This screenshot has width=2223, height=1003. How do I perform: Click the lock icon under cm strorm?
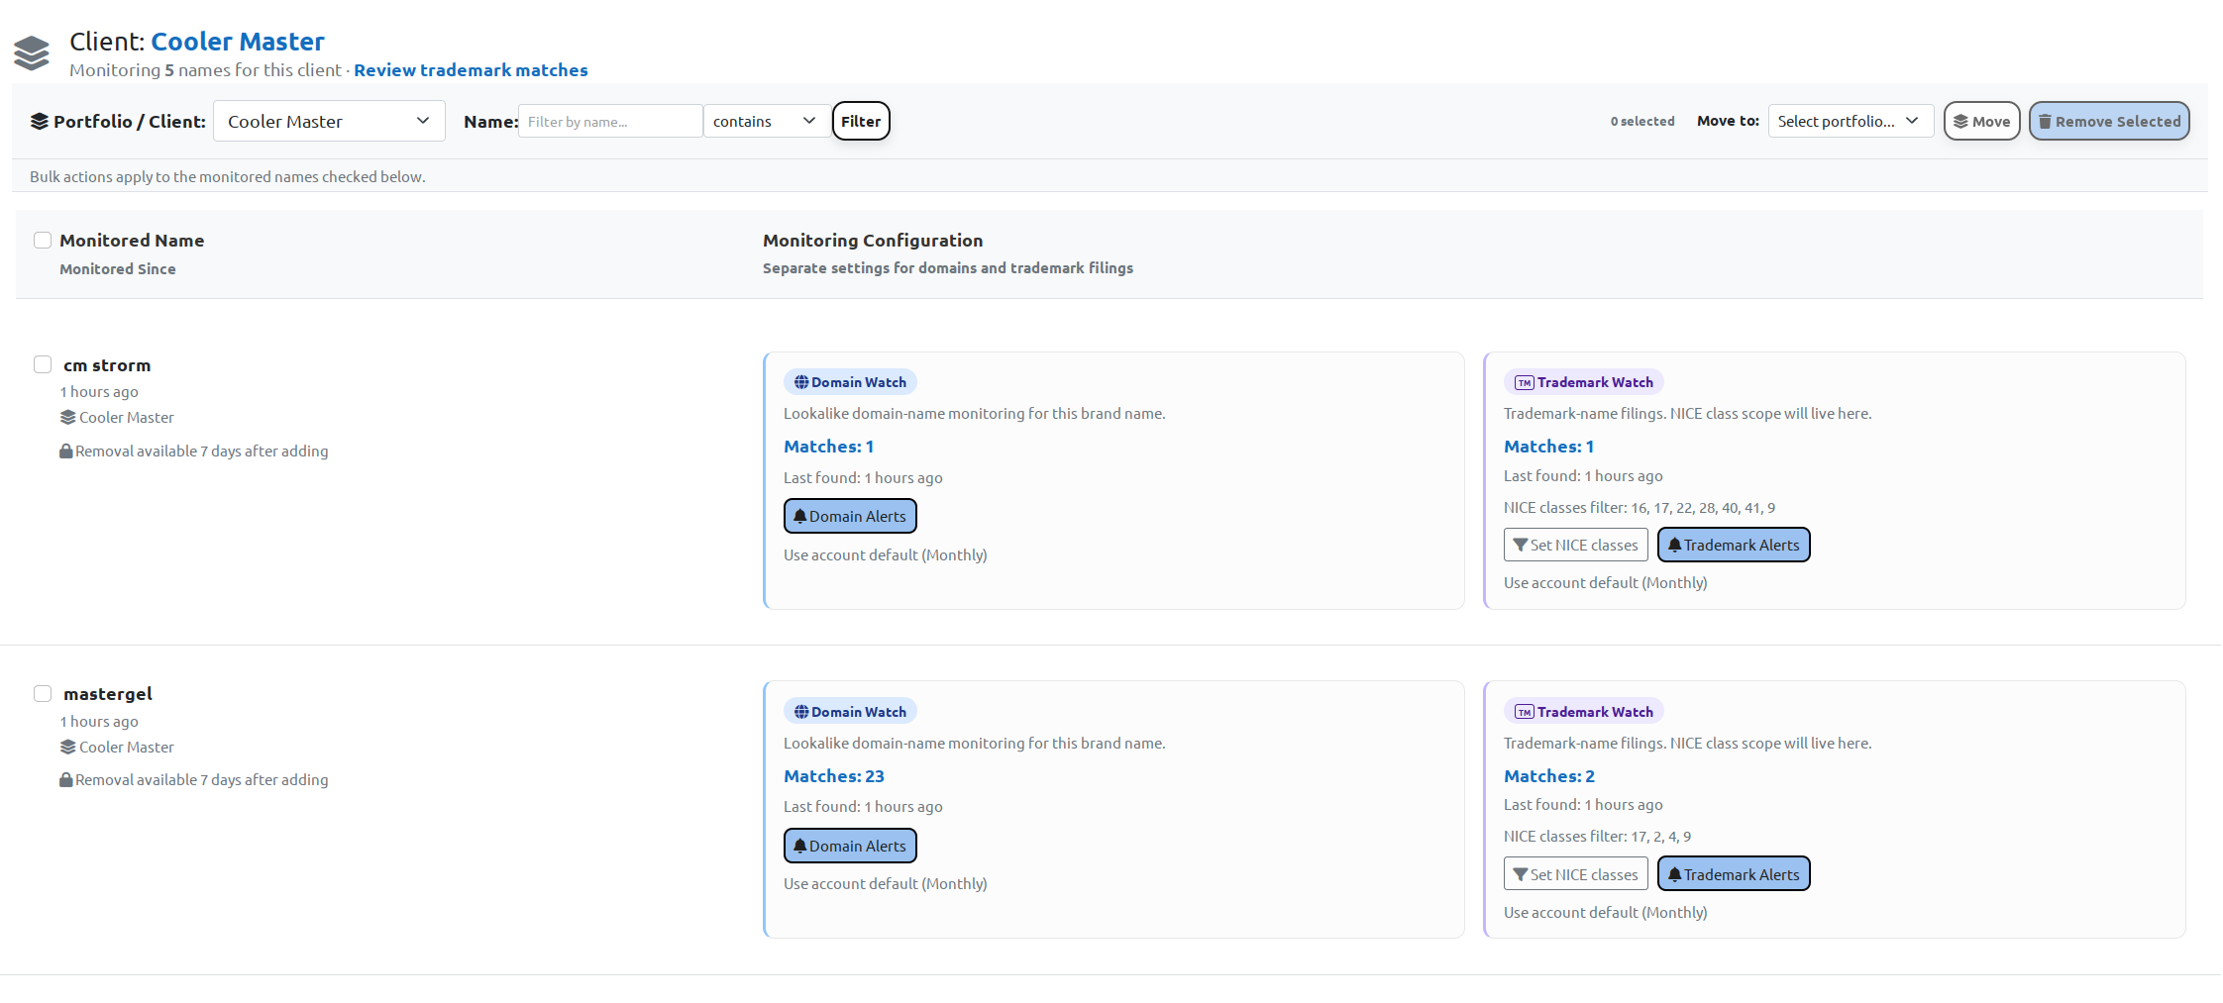(x=66, y=451)
